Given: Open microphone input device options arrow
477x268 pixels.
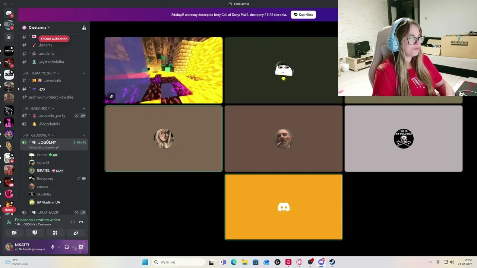Looking at the screenshot, I should 59,247.
